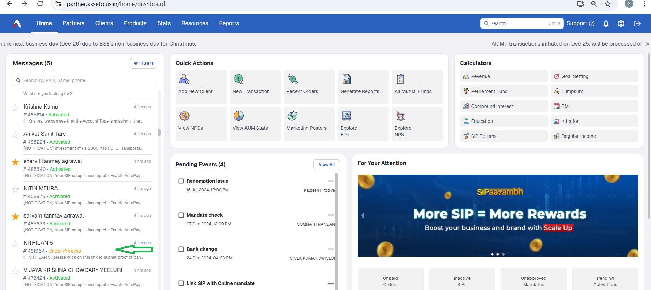Show previous banner slide arrow

pos(362,216)
